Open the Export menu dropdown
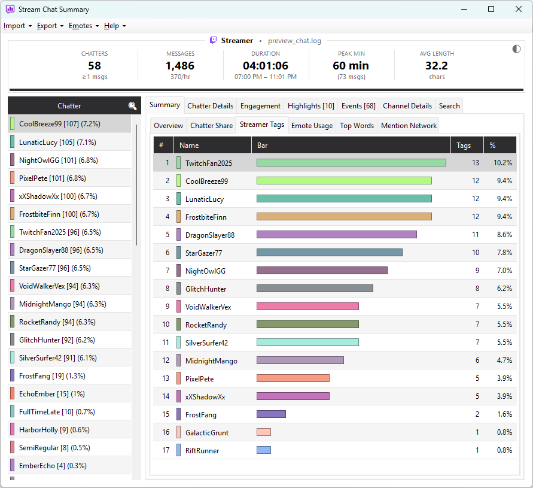The image size is (533, 488). point(50,26)
